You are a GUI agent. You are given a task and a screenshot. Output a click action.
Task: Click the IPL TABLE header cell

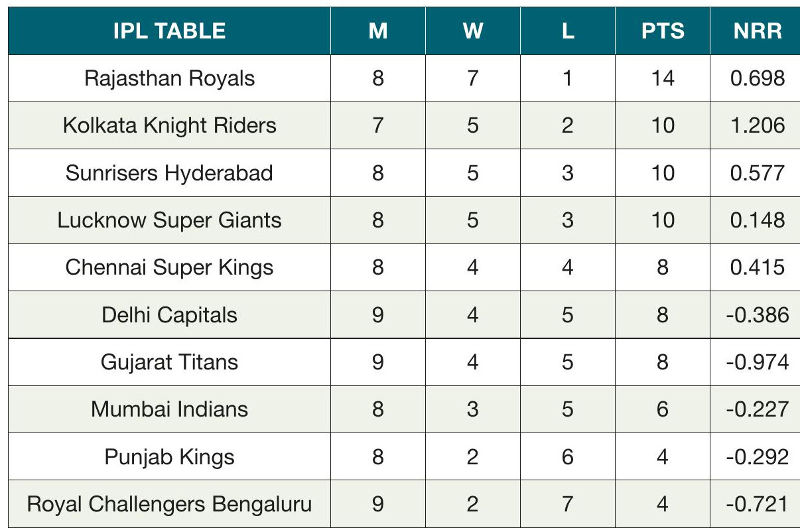coord(169,31)
